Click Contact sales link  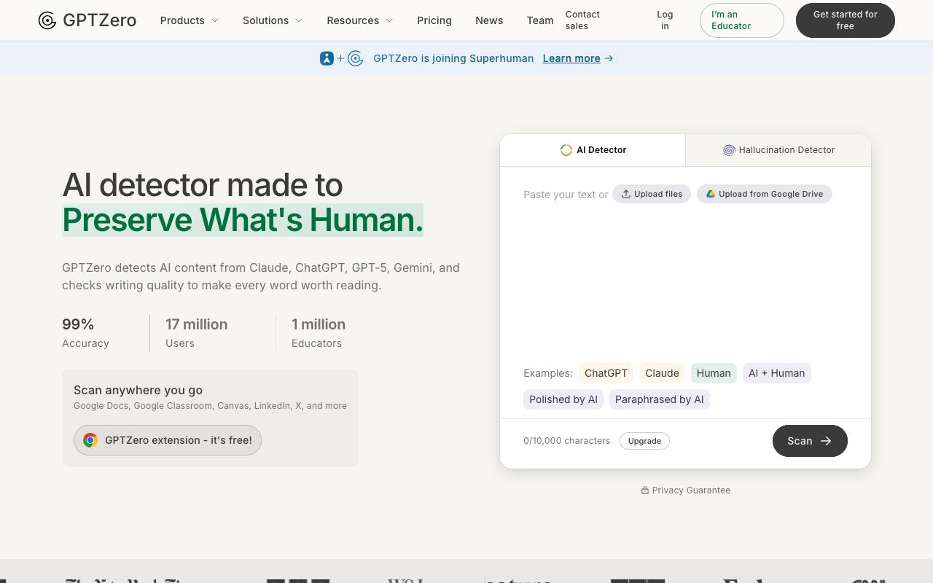tap(582, 20)
